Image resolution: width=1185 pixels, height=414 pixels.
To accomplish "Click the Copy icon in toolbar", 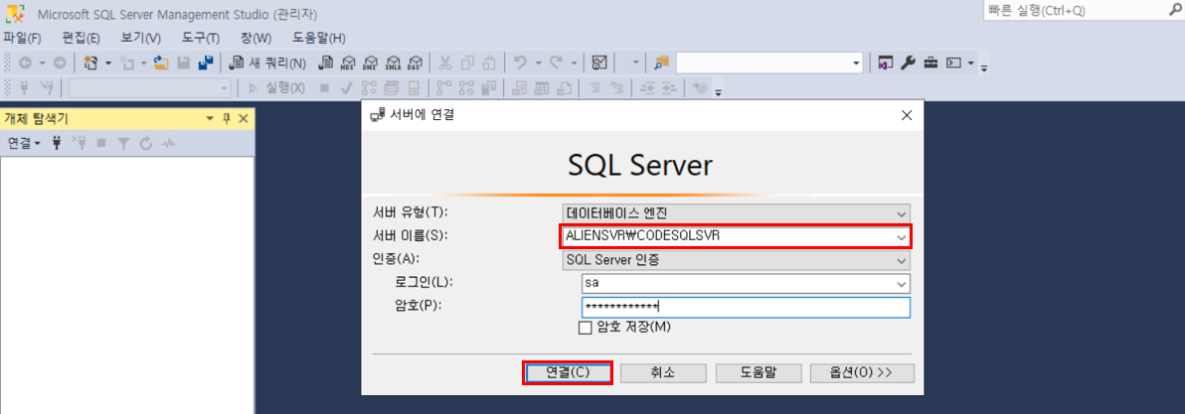I will tap(468, 64).
